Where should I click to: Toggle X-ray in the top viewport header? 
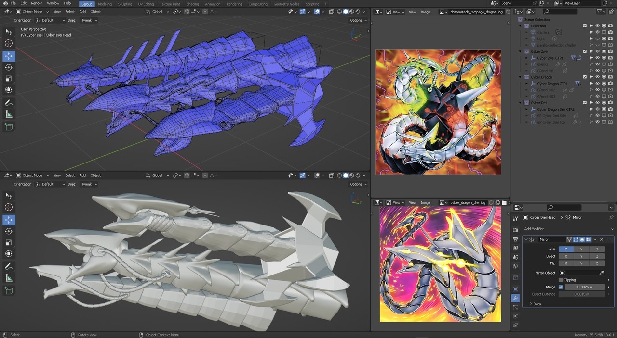[331, 12]
